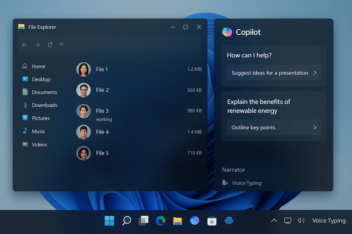Click Voice Typing on the taskbar

pyautogui.click(x=329, y=221)
